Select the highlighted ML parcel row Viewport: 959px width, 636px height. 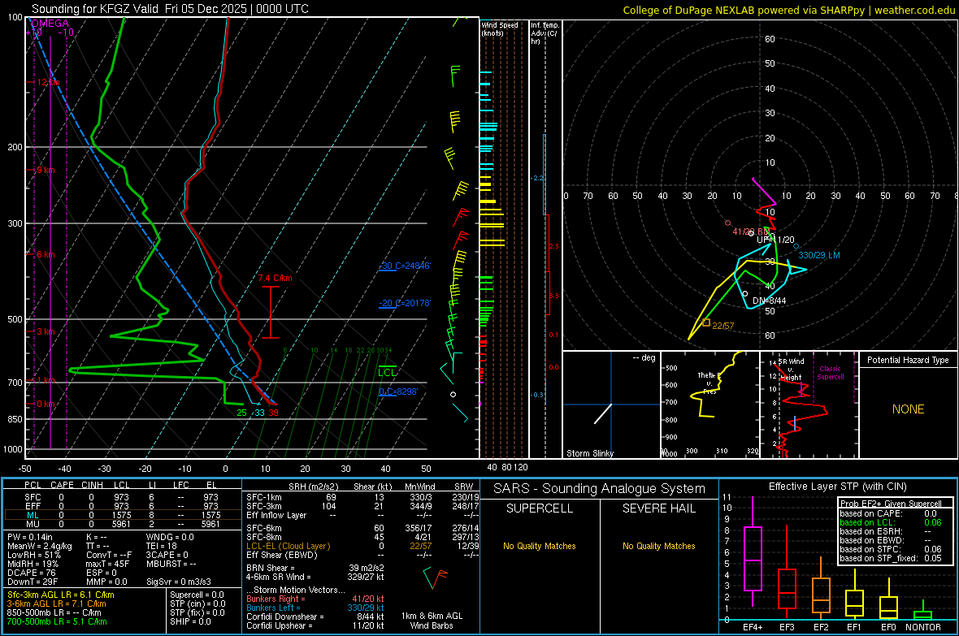coord(122,515)
